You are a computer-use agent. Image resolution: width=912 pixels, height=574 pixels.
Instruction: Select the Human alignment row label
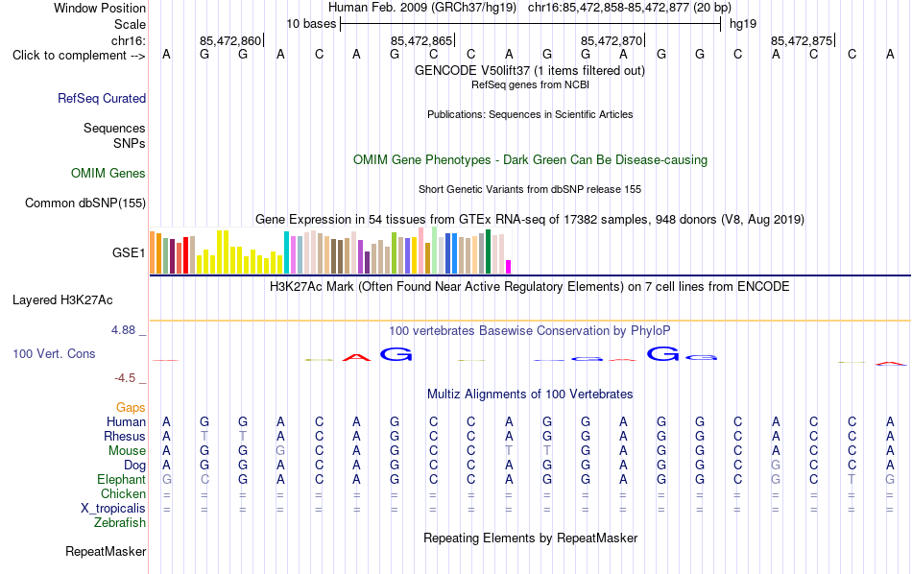point(126,421)
